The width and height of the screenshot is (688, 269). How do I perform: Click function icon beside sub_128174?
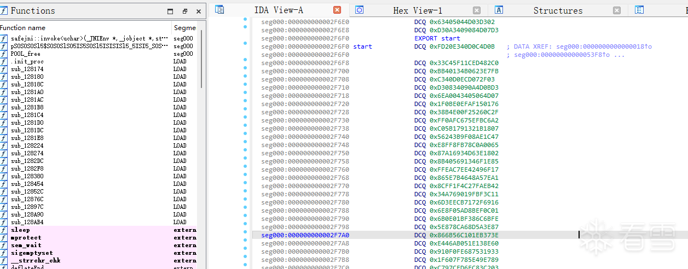(4, 69)
